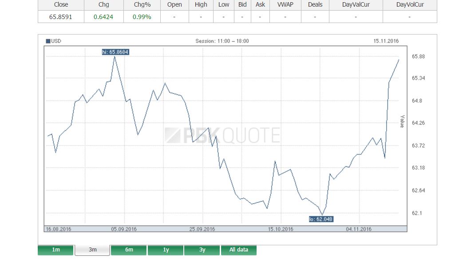The image size is (463, 259).
Task: Click the High column header
Action: point(201,5)
